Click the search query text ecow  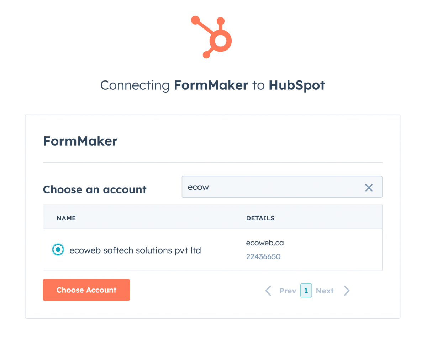(198, 187)
